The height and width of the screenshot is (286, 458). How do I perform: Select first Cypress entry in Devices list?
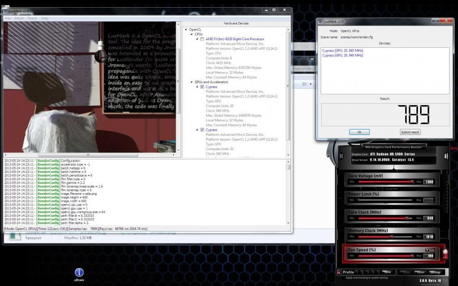[343, 50]
